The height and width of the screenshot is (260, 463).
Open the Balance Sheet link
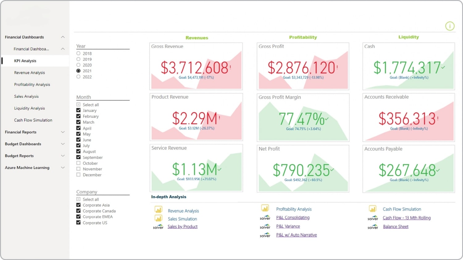(396, 226)
